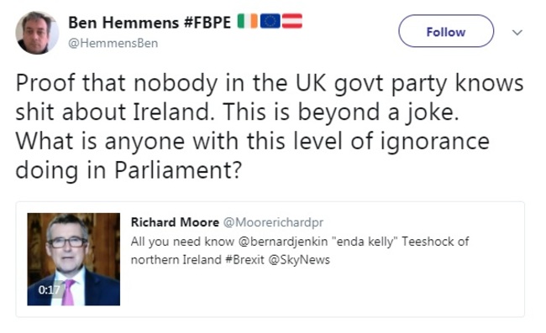
Task: Click the "doing in Parliament?" line
Action: coord(129,170)
